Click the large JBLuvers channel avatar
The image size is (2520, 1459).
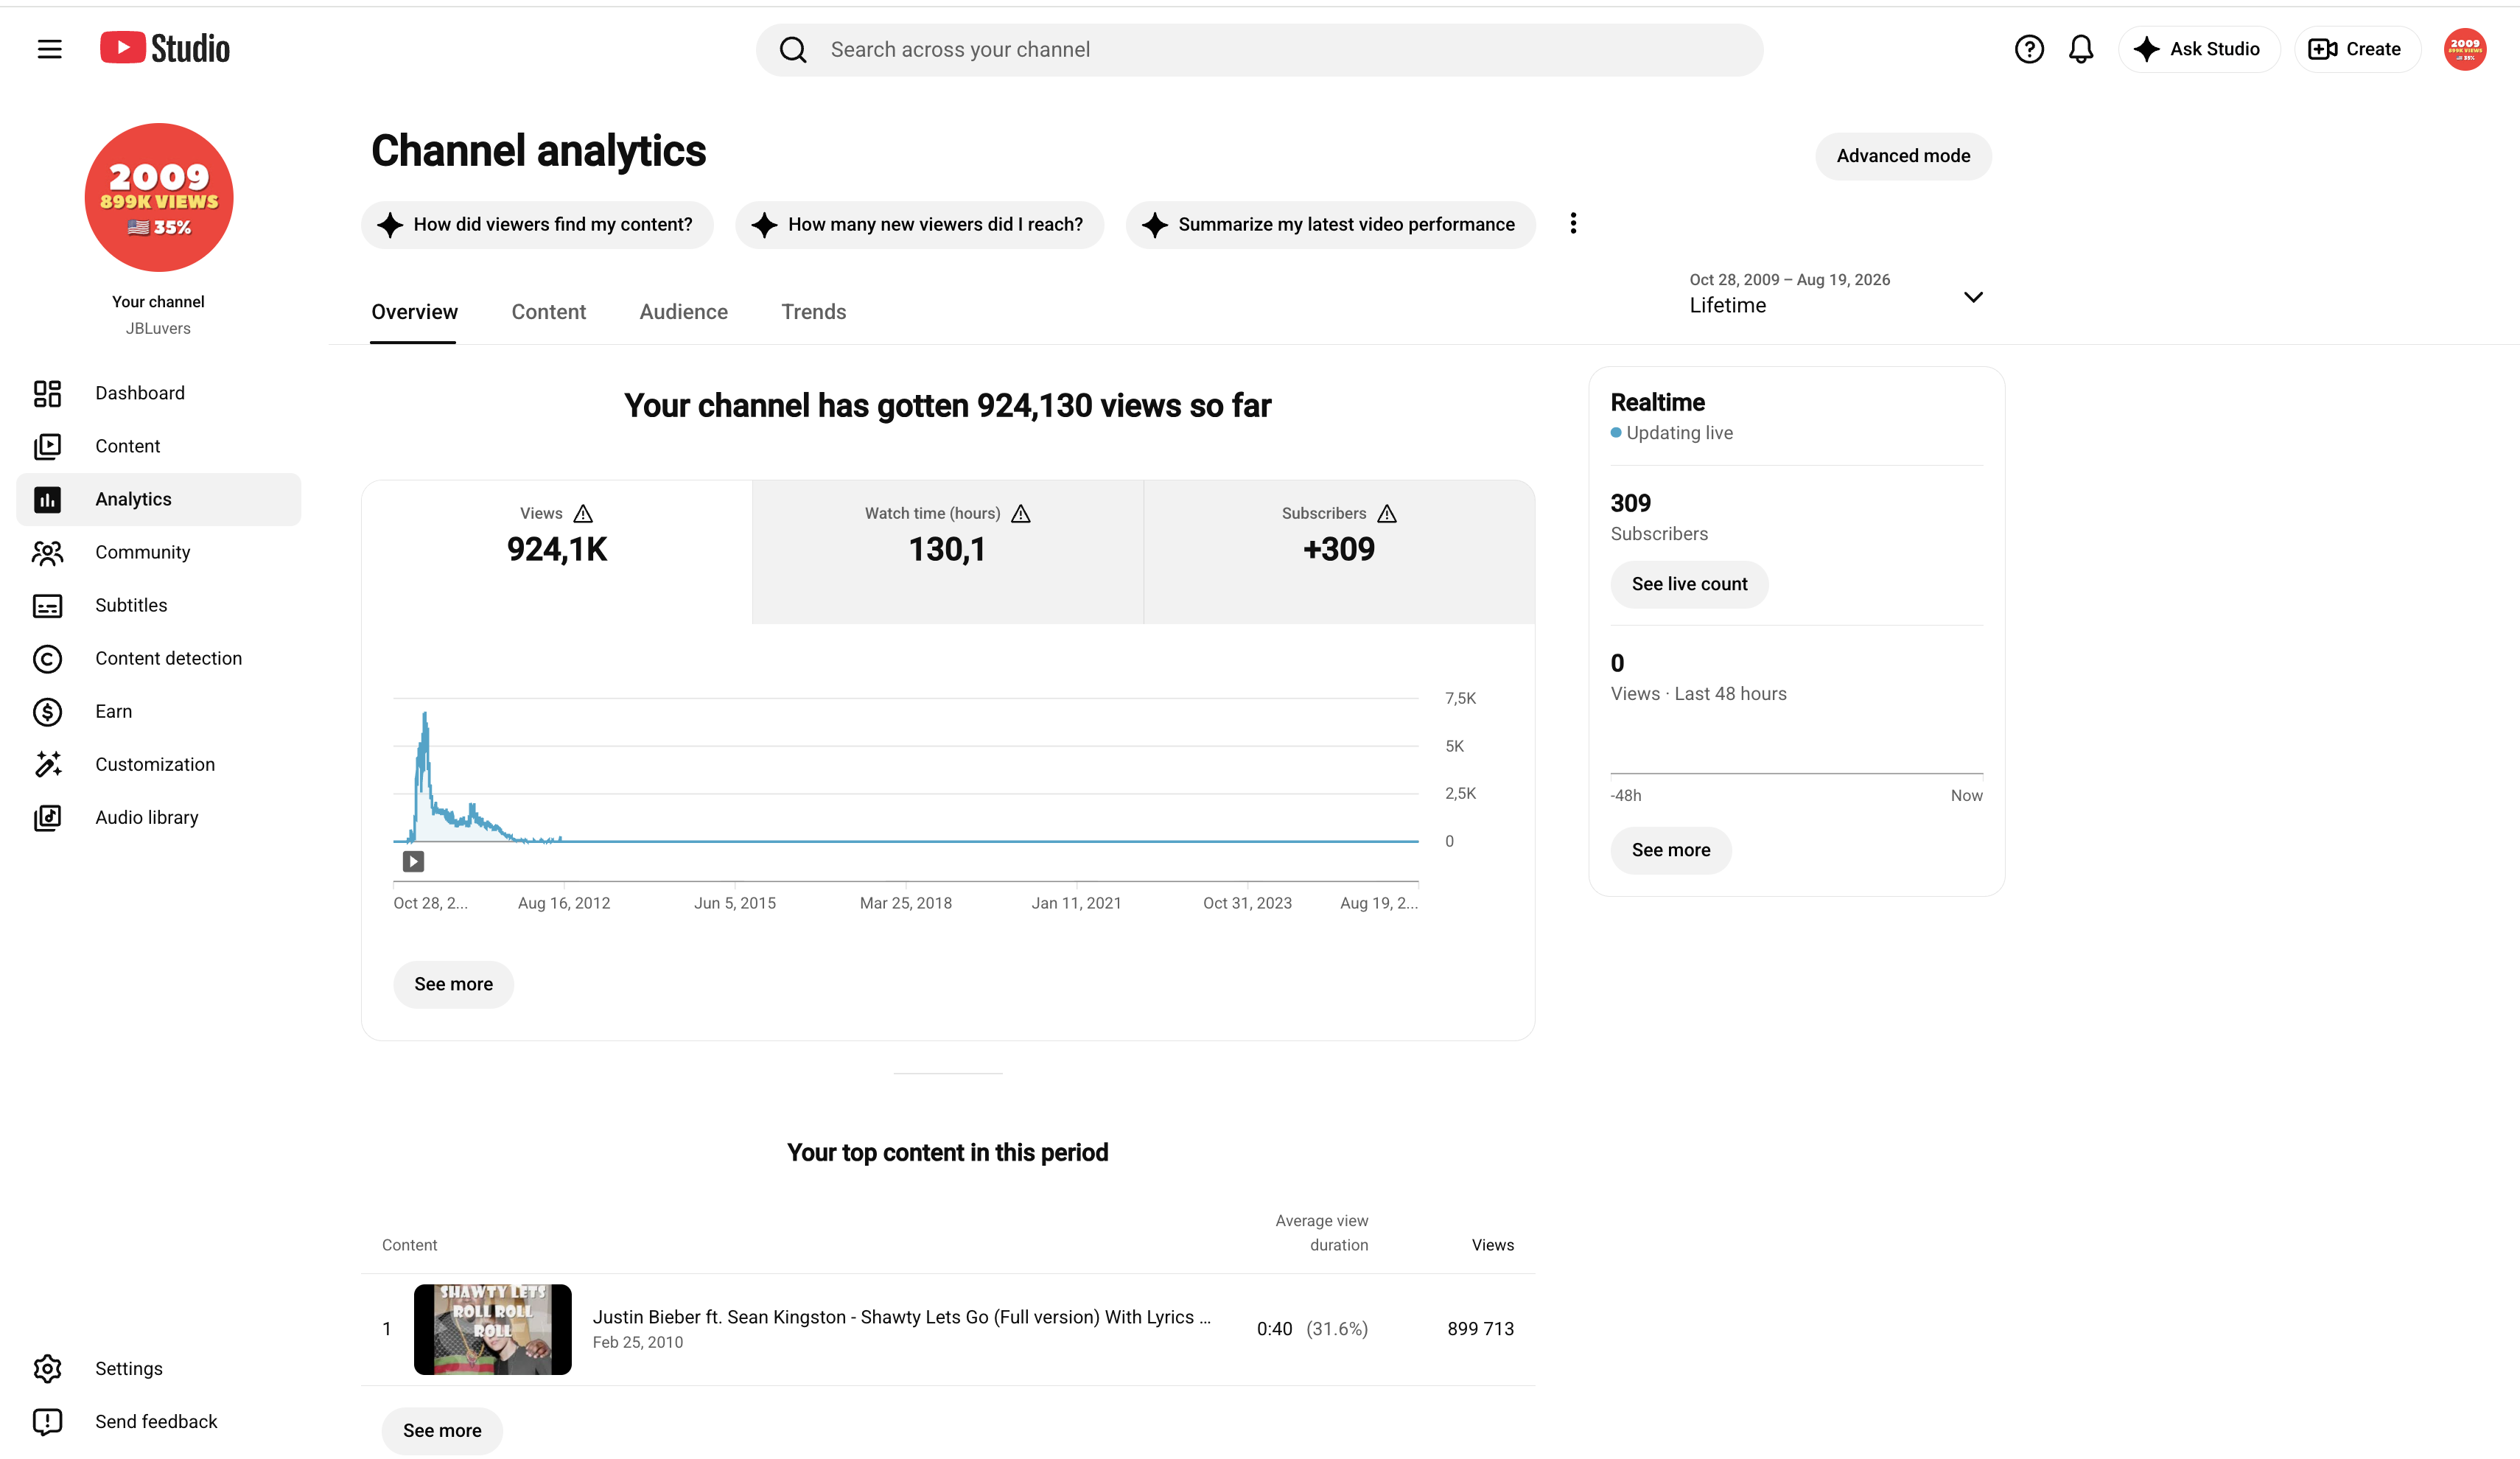(159, 197)
